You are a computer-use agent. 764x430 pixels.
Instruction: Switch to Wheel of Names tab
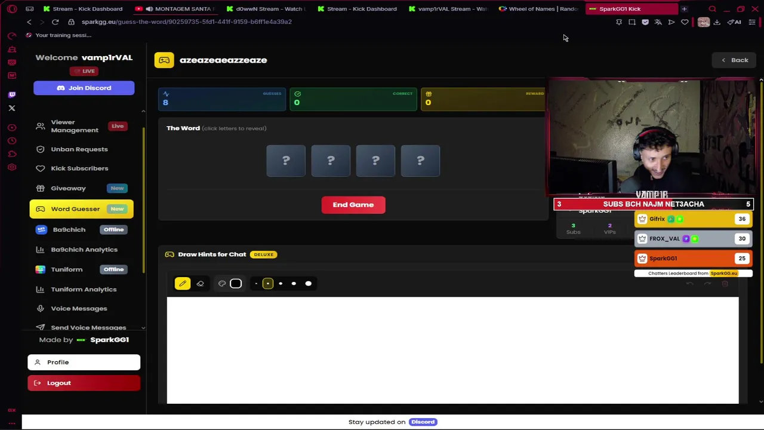tap(539, 9)
